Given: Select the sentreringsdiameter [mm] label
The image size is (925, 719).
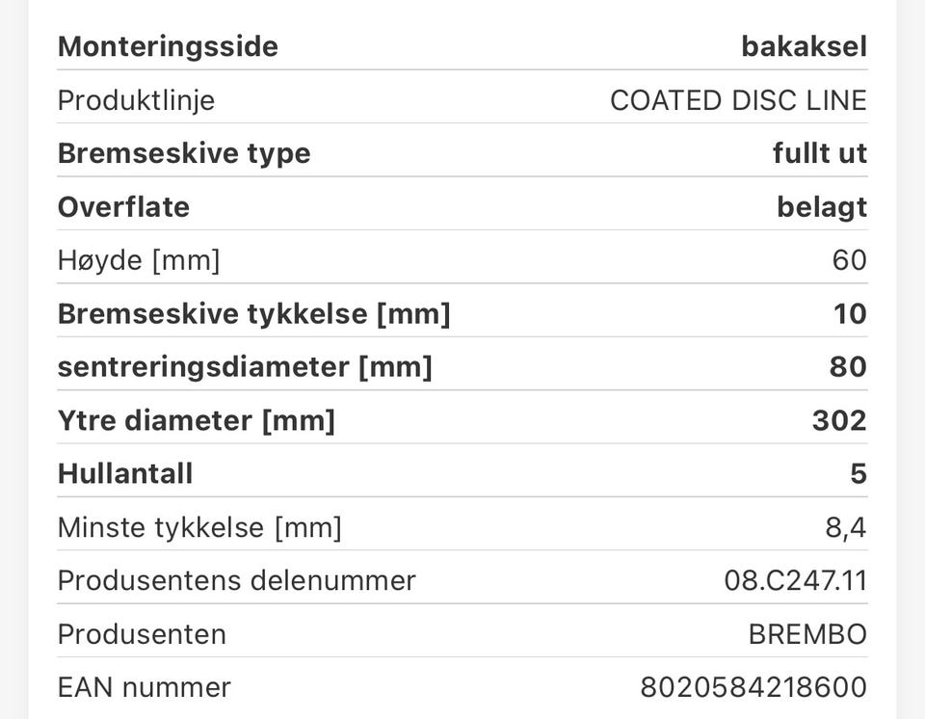Looking at the screenshot, I should (245, 367).
